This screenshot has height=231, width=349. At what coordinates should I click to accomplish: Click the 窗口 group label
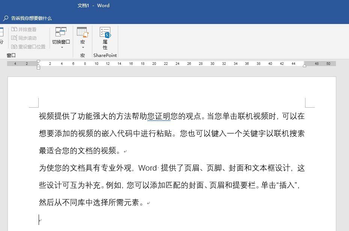(11, 55)
